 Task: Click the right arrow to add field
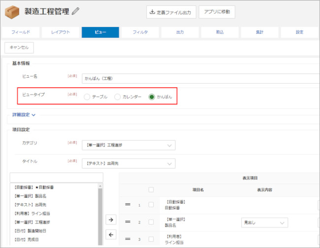coord(111,219)
